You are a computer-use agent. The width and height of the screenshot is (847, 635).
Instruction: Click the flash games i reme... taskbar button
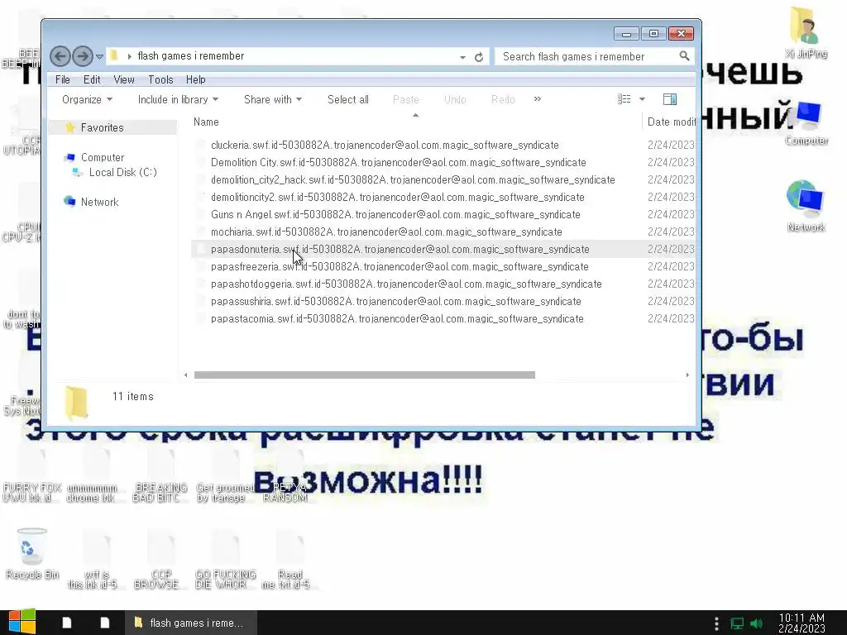click(190, 623)
